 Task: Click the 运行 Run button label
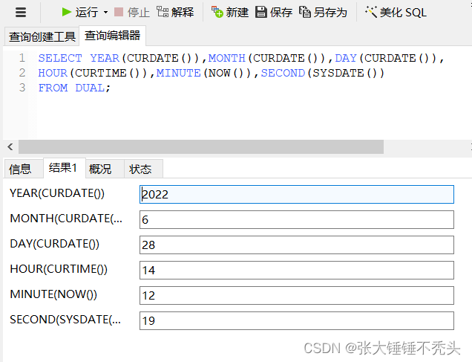(x=87, y=13)
